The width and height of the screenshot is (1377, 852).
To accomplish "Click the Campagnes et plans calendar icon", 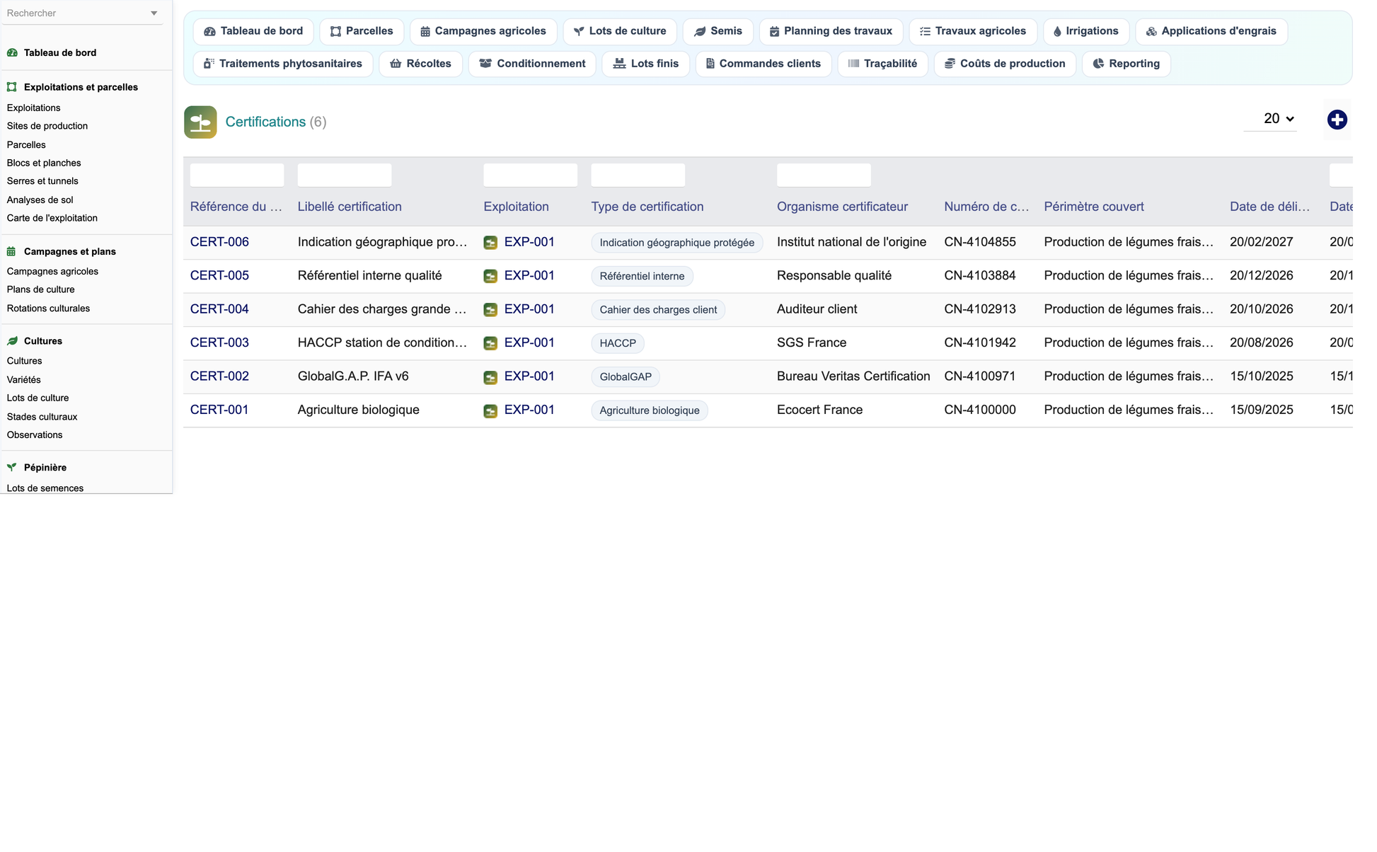I will coord(12,251).
